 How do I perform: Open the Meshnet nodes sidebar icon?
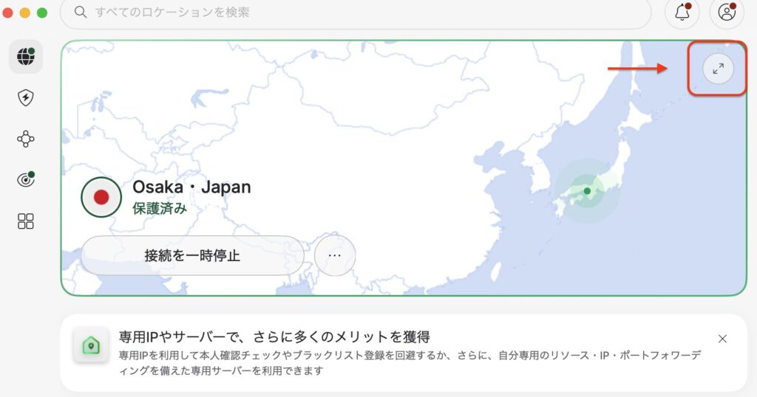(x=26, y=139)
